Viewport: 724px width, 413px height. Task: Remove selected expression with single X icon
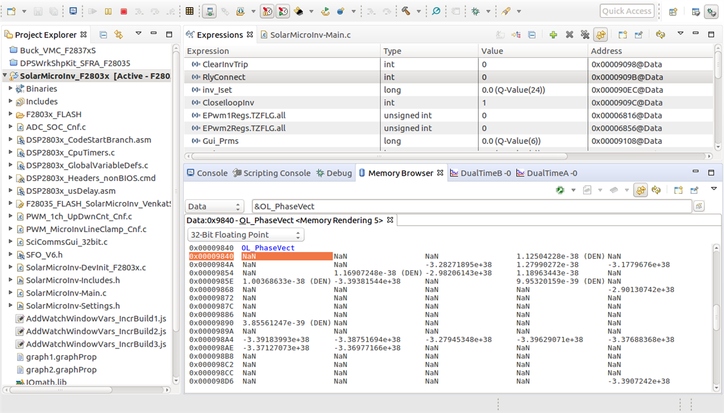click(569, 35)
